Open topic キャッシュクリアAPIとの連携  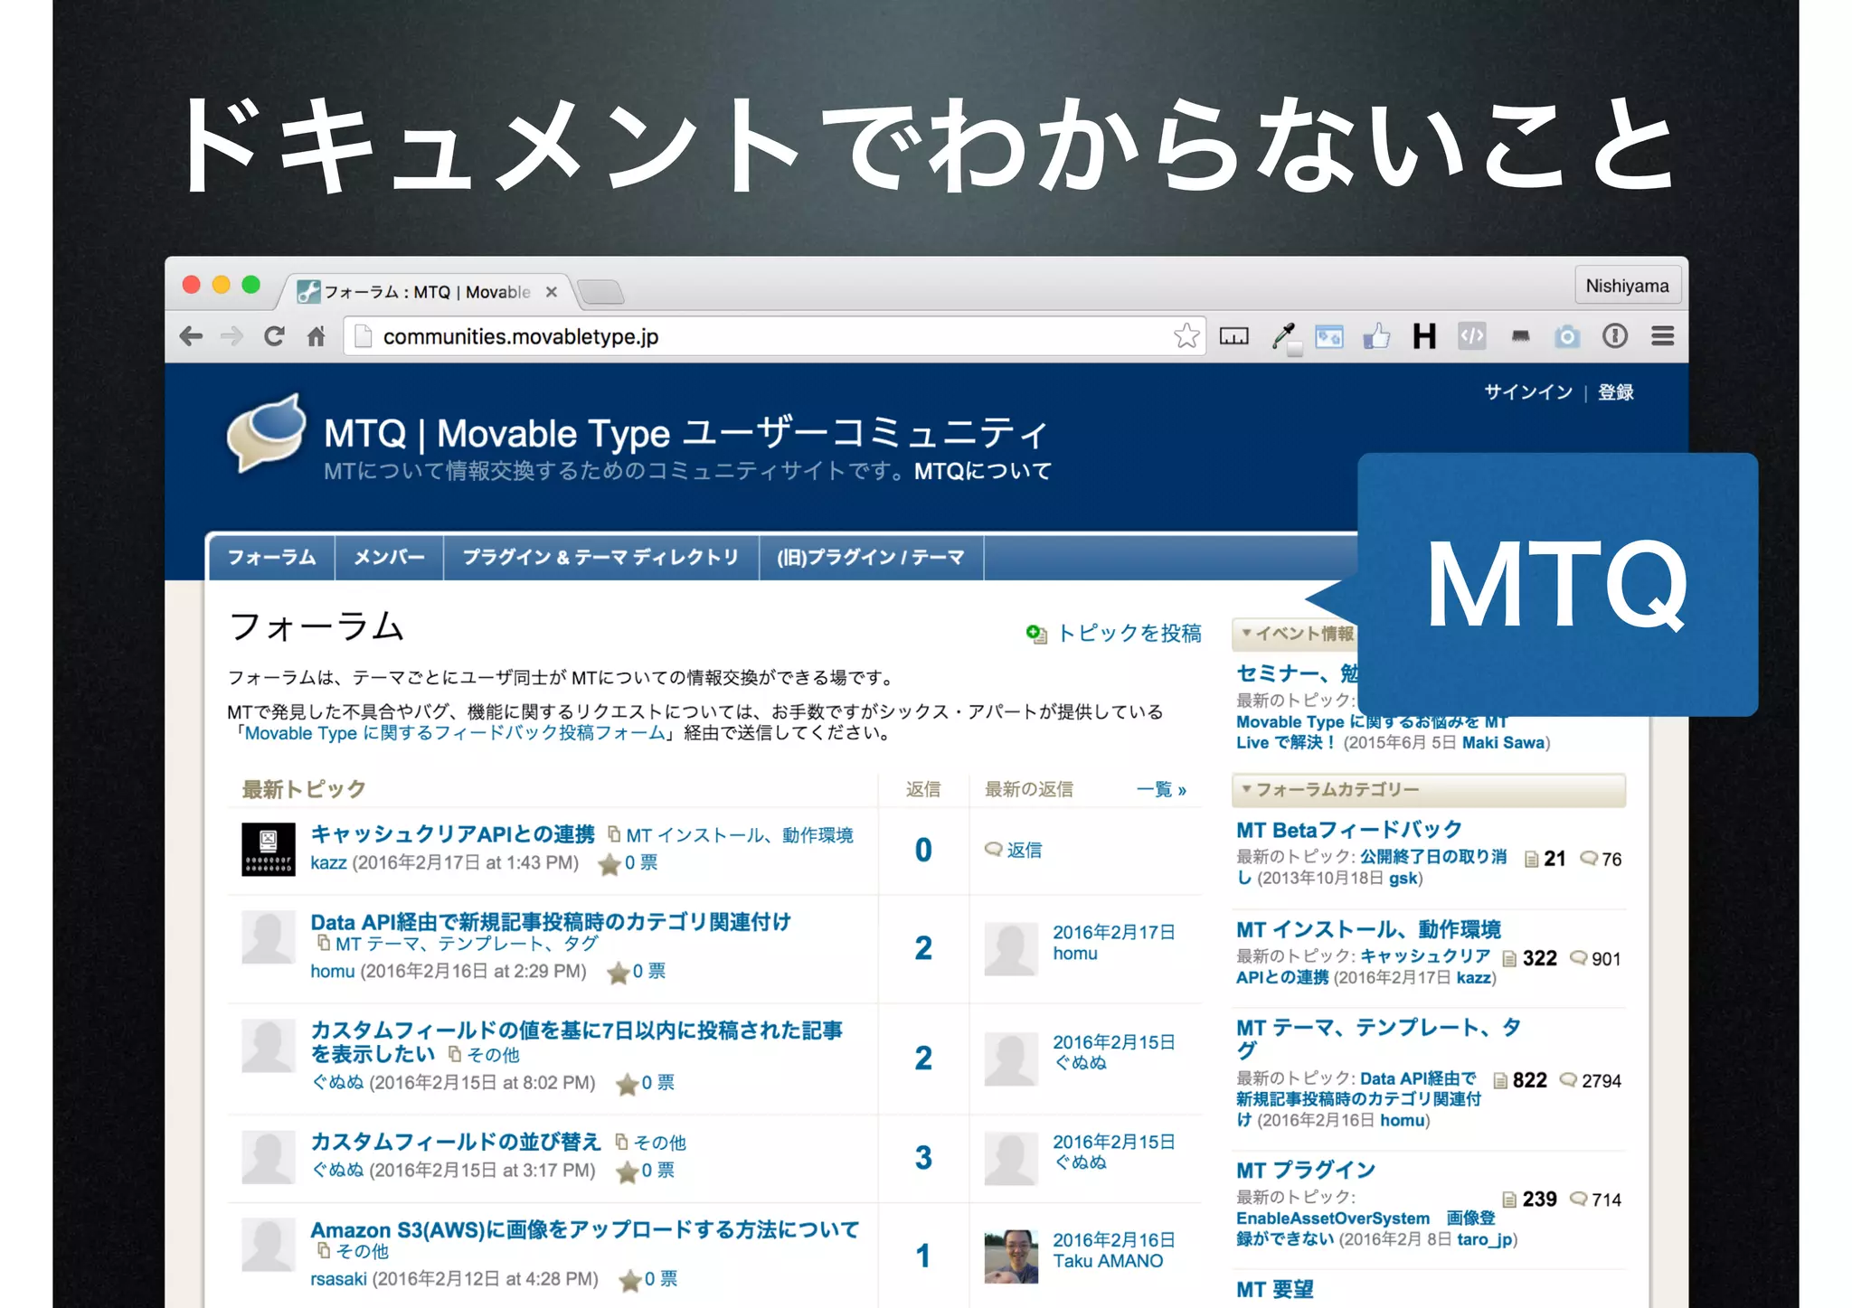pyautogui.click(x=453, y=833)
